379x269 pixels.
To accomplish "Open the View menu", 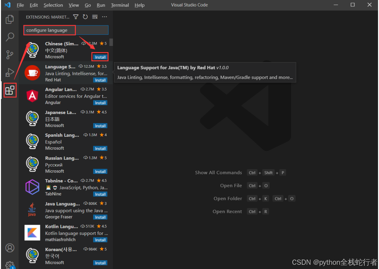I will pyautogui.click(x=74, y=5).
